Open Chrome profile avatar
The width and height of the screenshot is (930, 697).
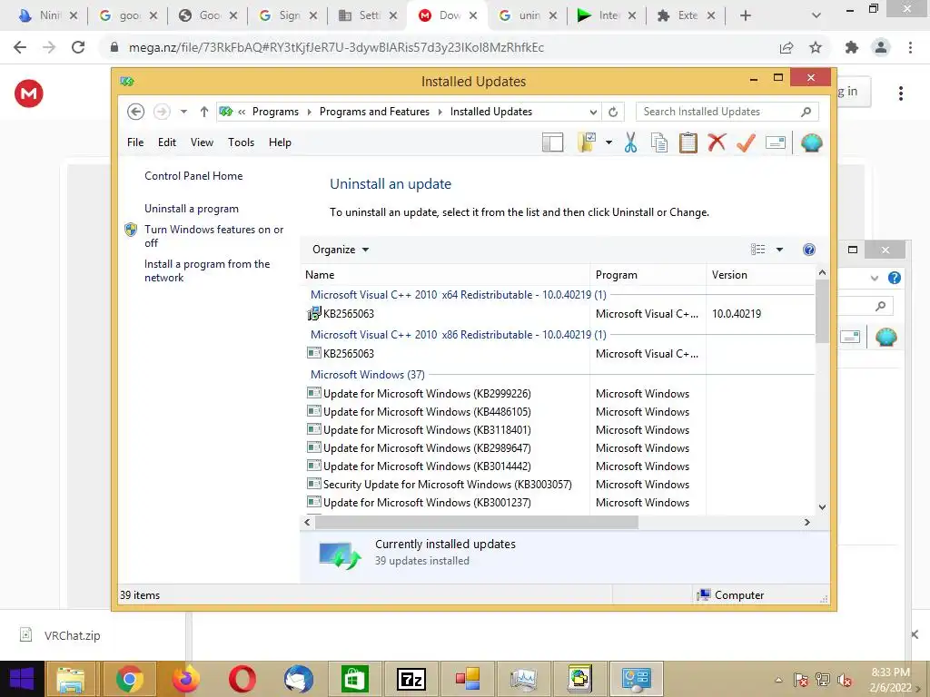(x=881, y=47)
